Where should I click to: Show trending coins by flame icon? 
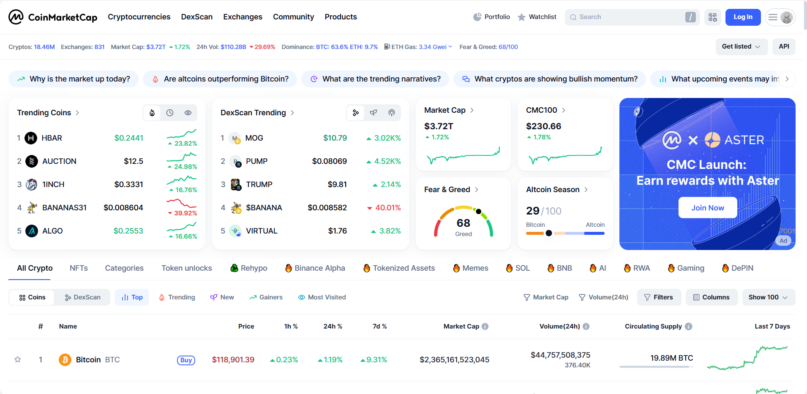point(152,113)
